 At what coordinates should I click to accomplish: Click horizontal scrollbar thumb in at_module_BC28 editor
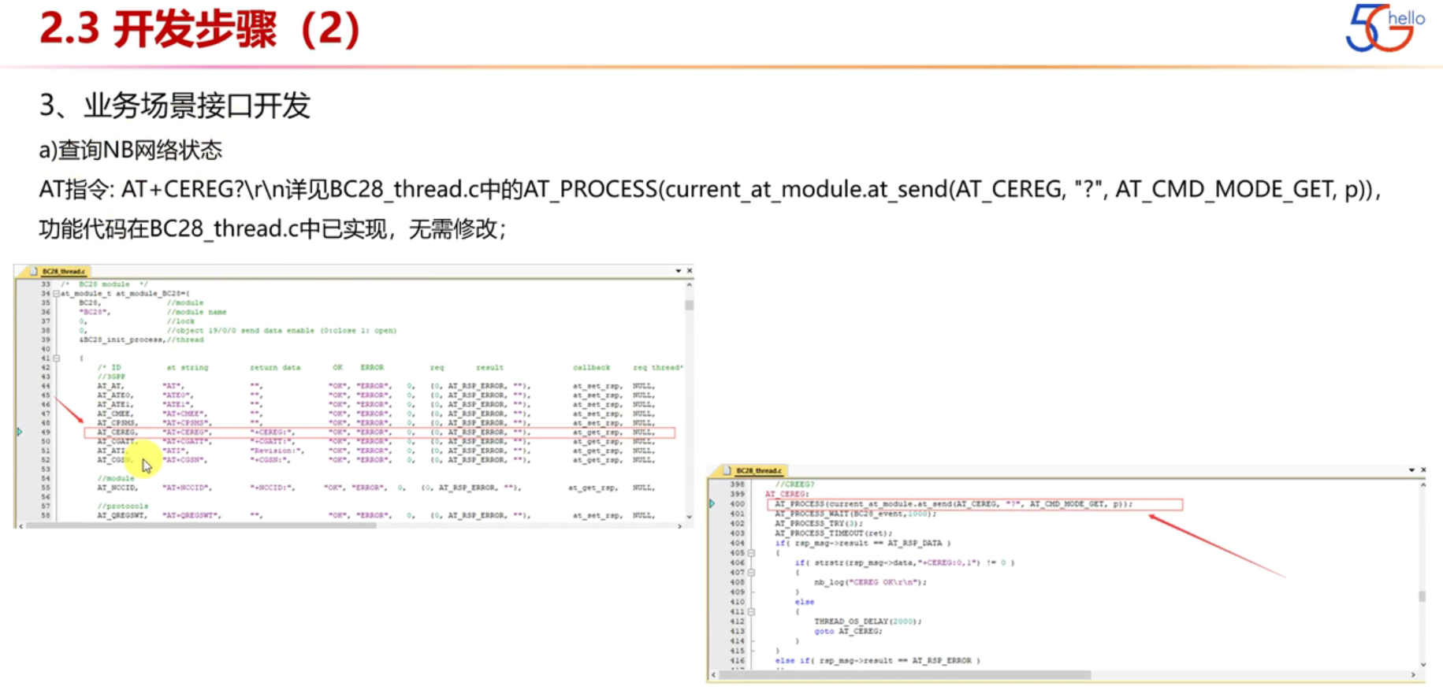point(201,525)
